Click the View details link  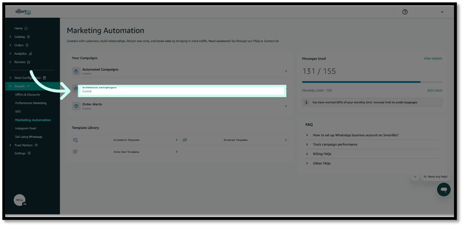click(x=432, y=59)
